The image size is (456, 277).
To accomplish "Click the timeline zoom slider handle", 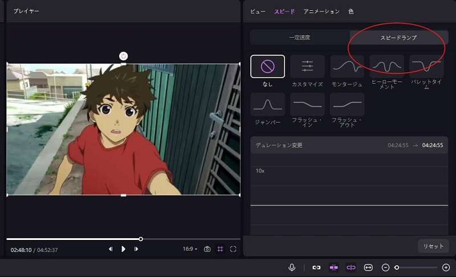I will pos(397,267).
